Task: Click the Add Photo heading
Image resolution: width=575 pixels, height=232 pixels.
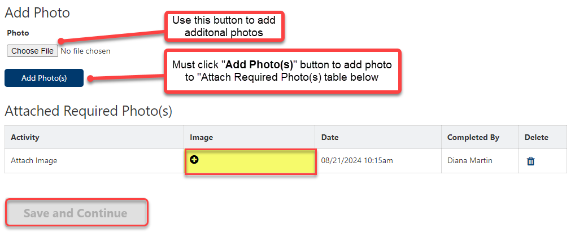Action: pyautogui.click(x=37, y=12)
